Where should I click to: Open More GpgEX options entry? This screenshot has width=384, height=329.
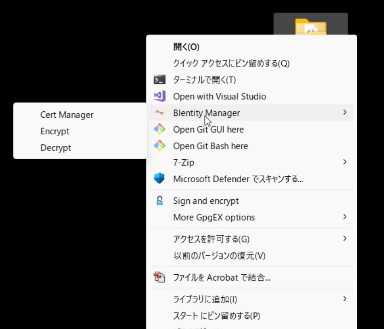[251, 217]
